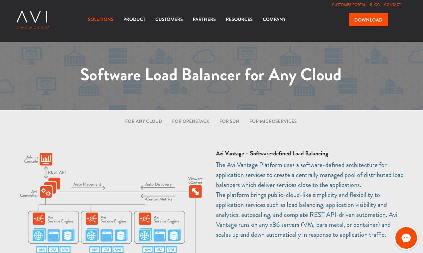
Task: Click the 'Auto Discovery' diagram label
Action: point(158,184)
